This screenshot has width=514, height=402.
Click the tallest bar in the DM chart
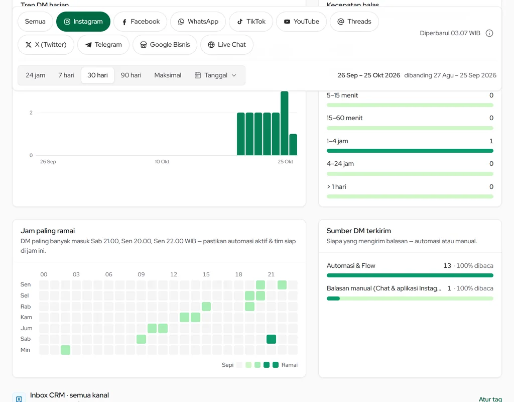point(285,123)
